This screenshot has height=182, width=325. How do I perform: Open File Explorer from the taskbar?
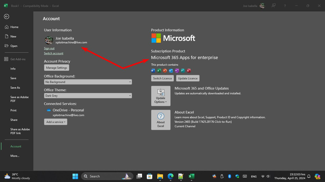pyautogui.click(x=160, y=176)
